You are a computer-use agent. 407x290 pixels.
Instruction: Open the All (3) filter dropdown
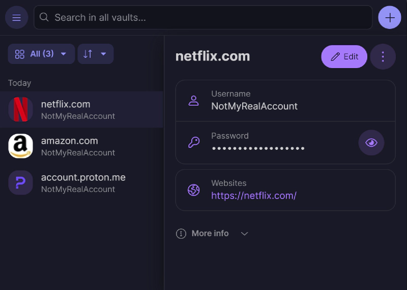tap(41, 54)
